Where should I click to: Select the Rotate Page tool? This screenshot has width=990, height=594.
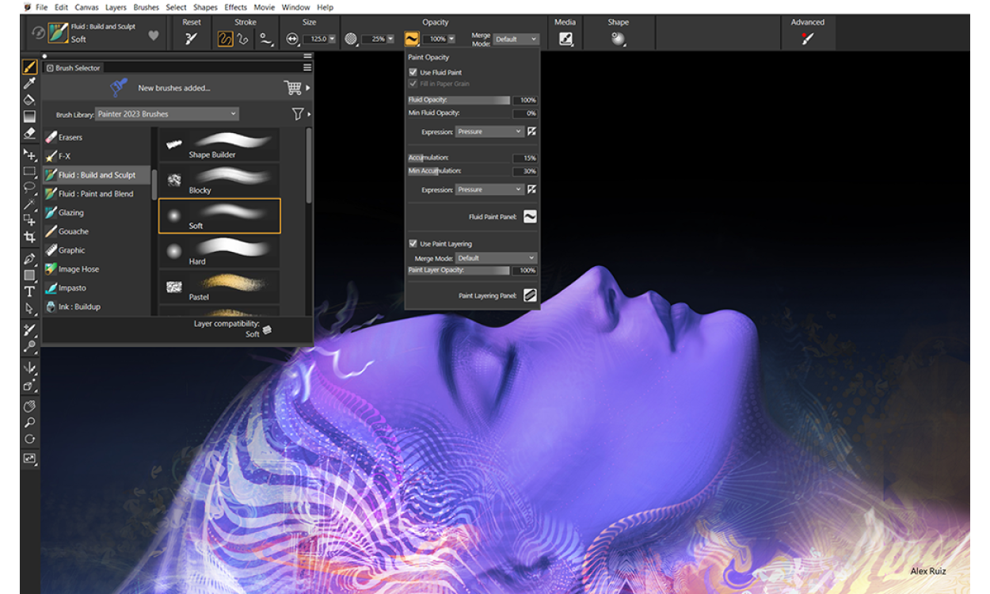click(x=29, y=439)
